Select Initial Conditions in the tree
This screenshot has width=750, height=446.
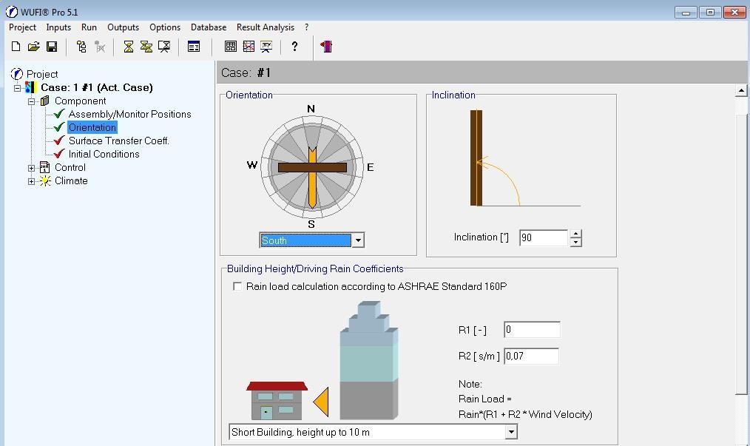[104, 154]
